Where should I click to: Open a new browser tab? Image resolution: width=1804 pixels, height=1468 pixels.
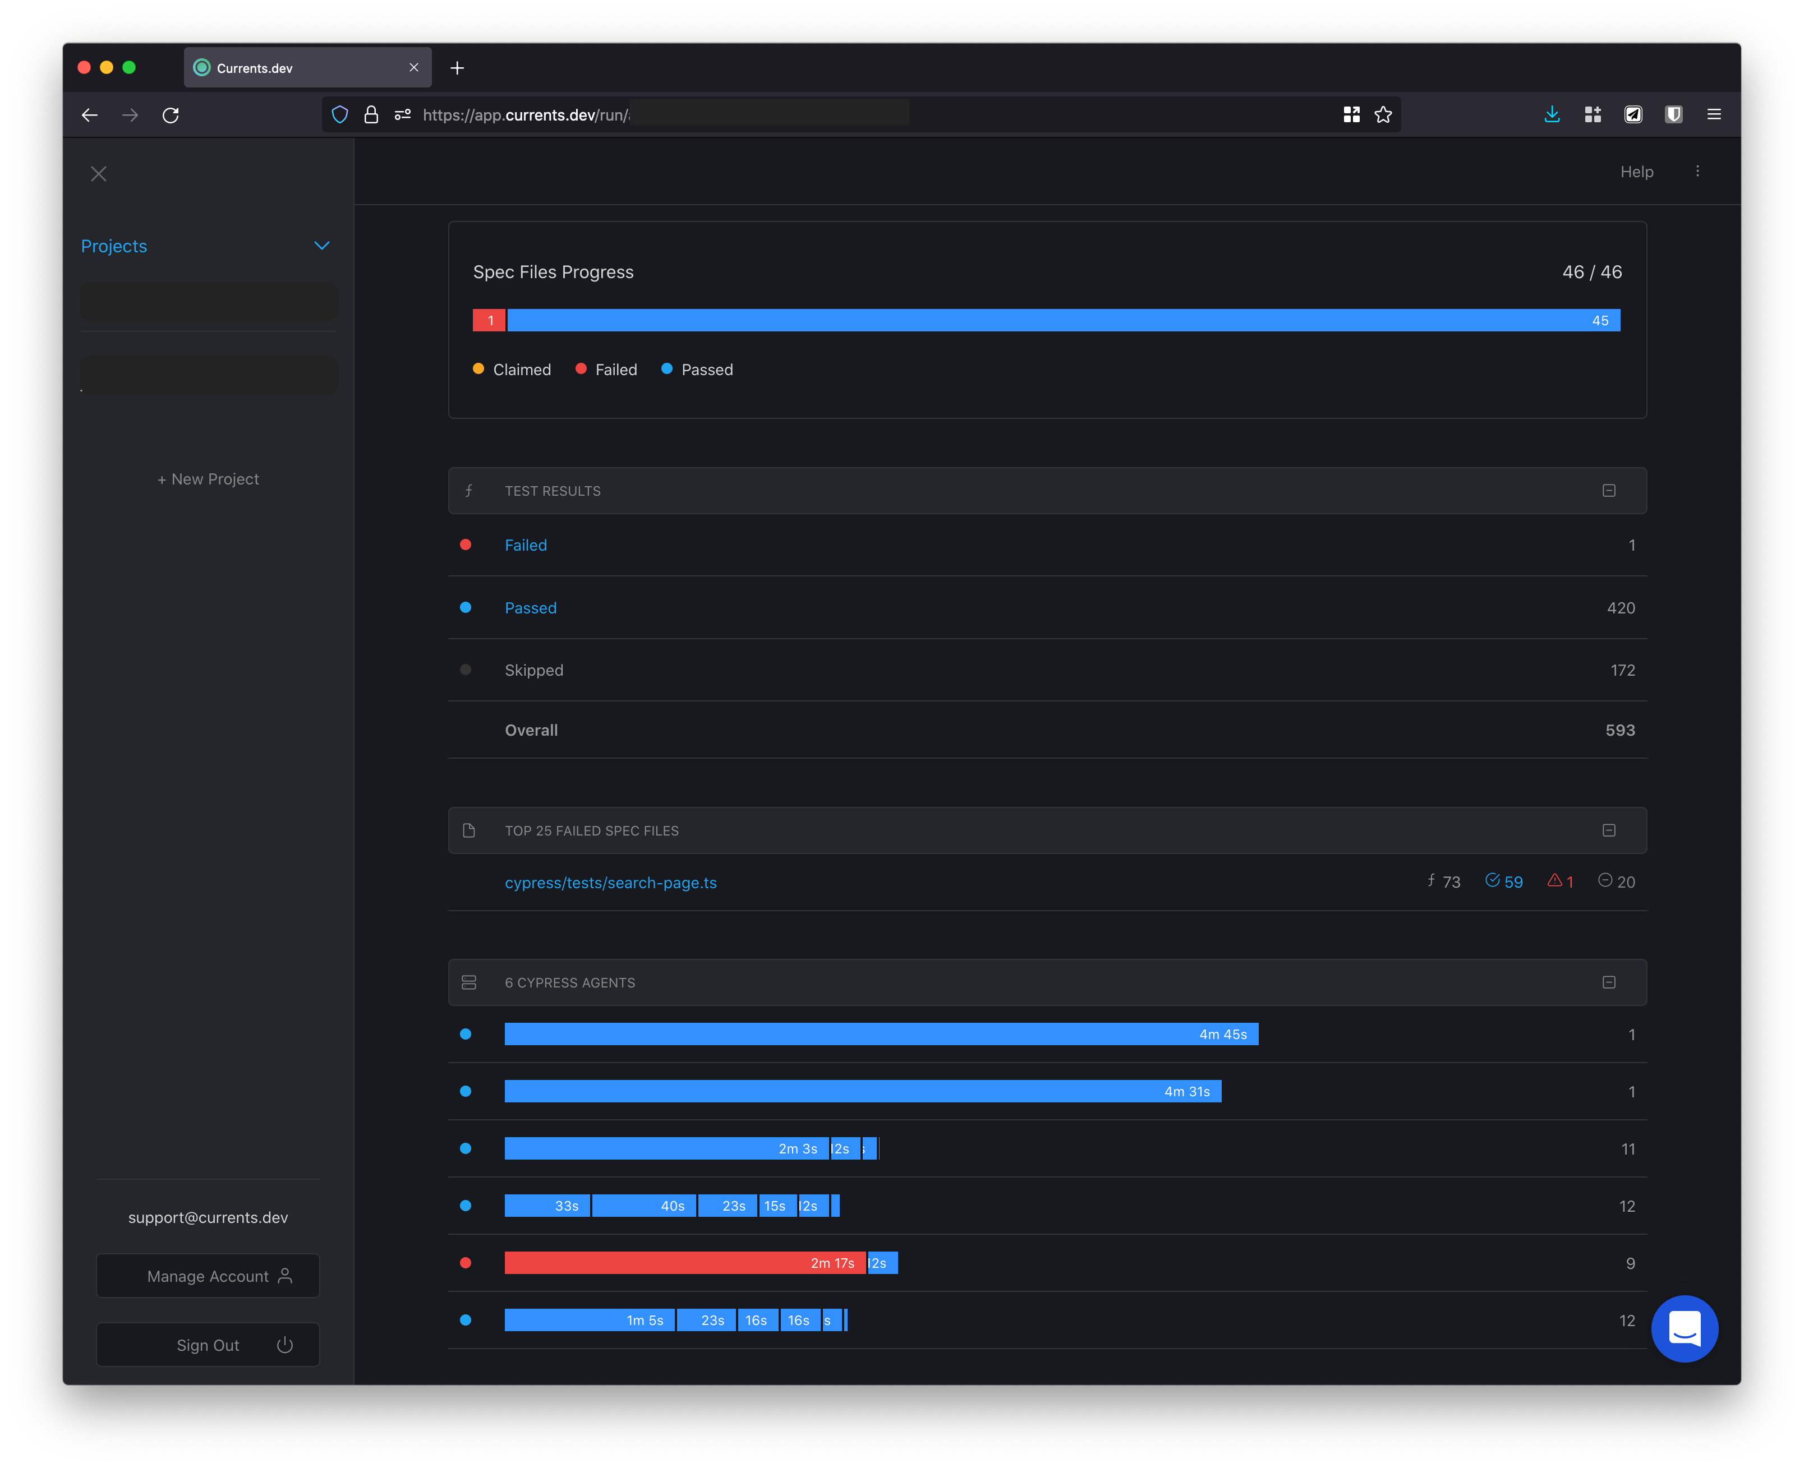[x=457, y=68]
